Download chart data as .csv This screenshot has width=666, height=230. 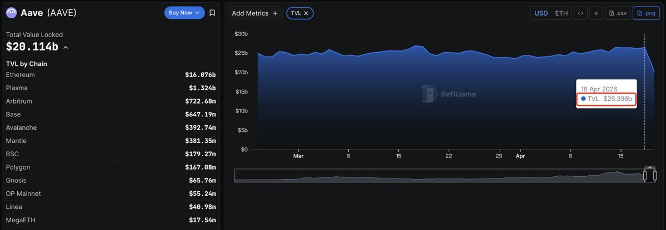click(618, 13)
